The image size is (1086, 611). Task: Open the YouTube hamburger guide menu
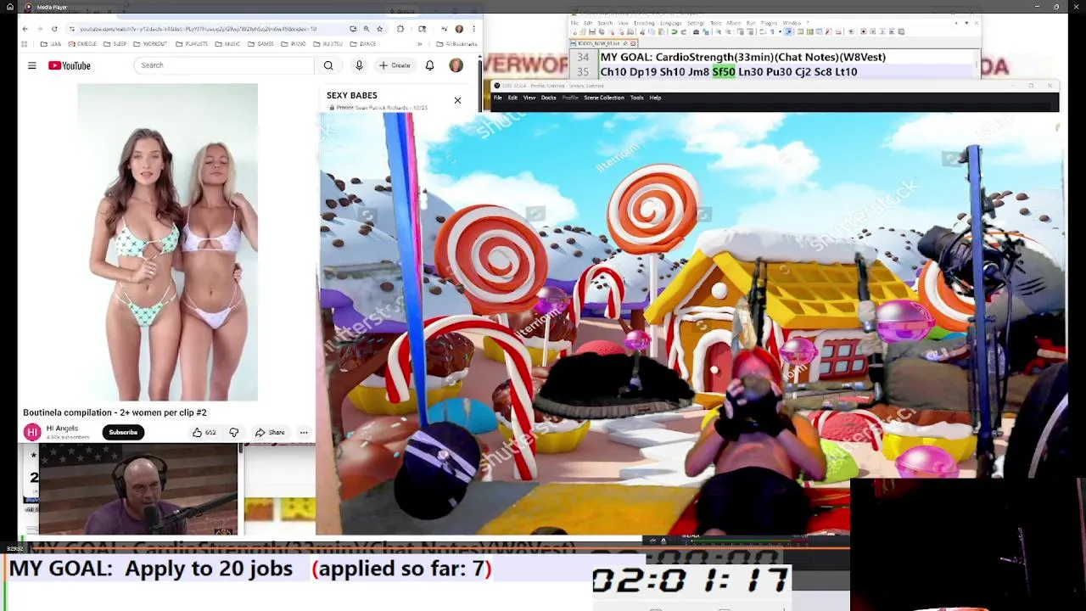[x=32, y=65]
